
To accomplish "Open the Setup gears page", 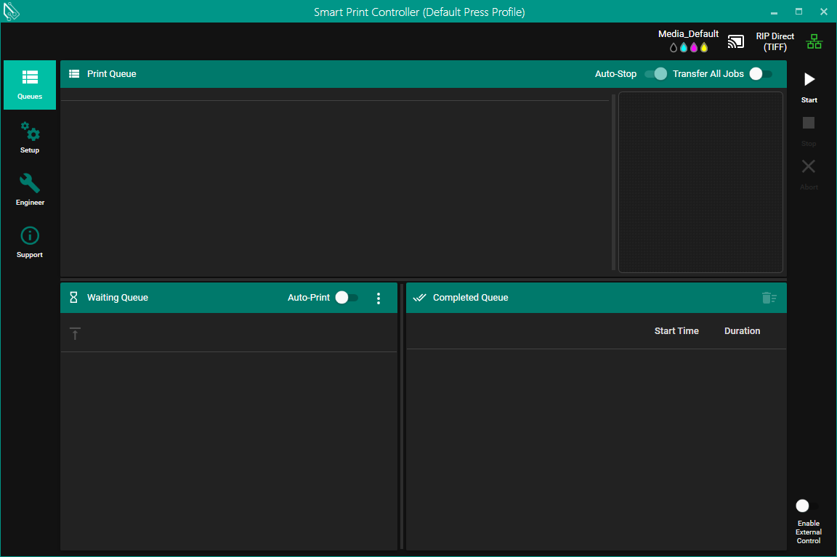I will click(30, 137).
